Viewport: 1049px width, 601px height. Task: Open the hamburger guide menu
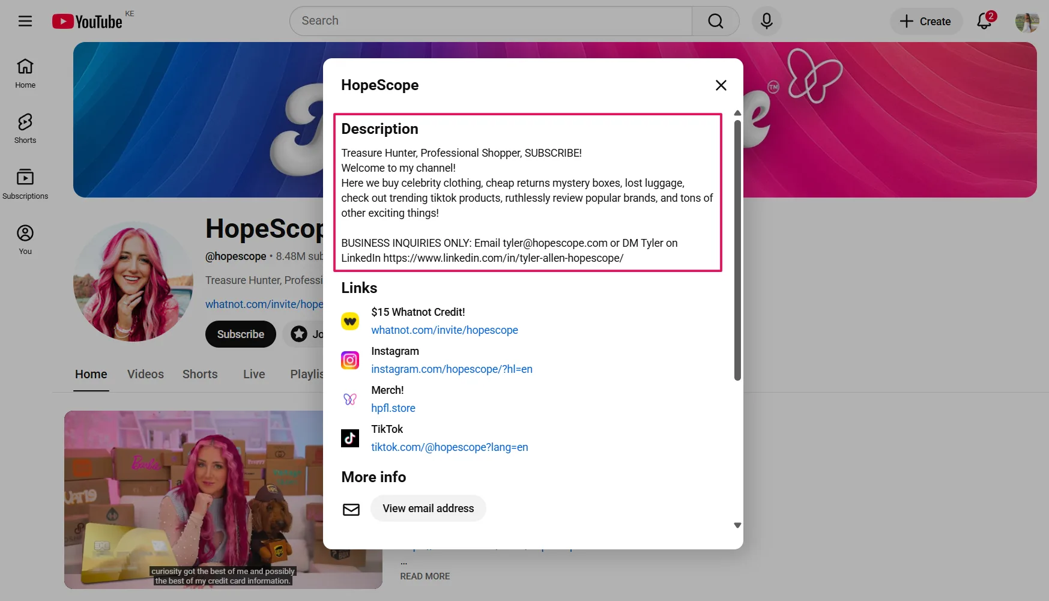[x=25, y=22]
